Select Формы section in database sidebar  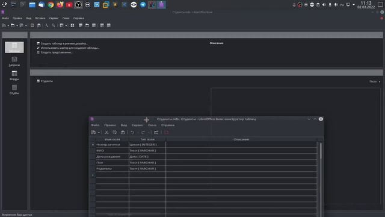(14, 75)
